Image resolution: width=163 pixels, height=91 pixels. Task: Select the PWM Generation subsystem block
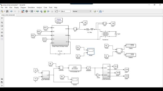106,71
